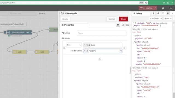Open the browser application menu
The width and height of the screenshot is (175, 98).
coord(172,3)
